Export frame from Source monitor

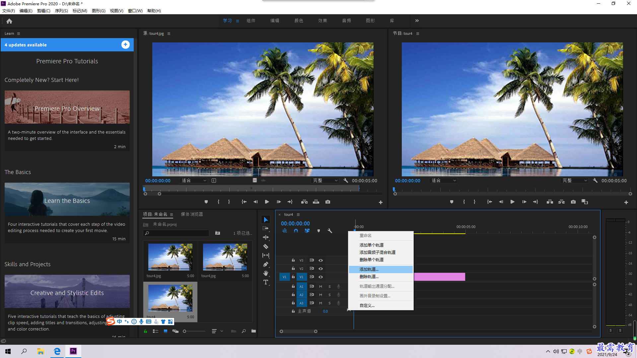click(328, 202)
